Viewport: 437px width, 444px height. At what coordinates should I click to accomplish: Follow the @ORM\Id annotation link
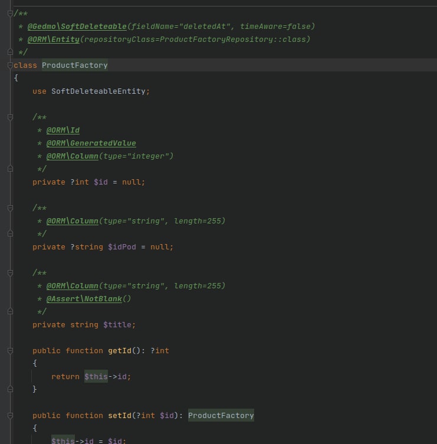pyautogui.click(x=63, y=130)
